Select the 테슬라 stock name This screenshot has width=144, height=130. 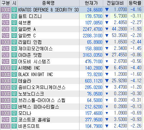25,81
